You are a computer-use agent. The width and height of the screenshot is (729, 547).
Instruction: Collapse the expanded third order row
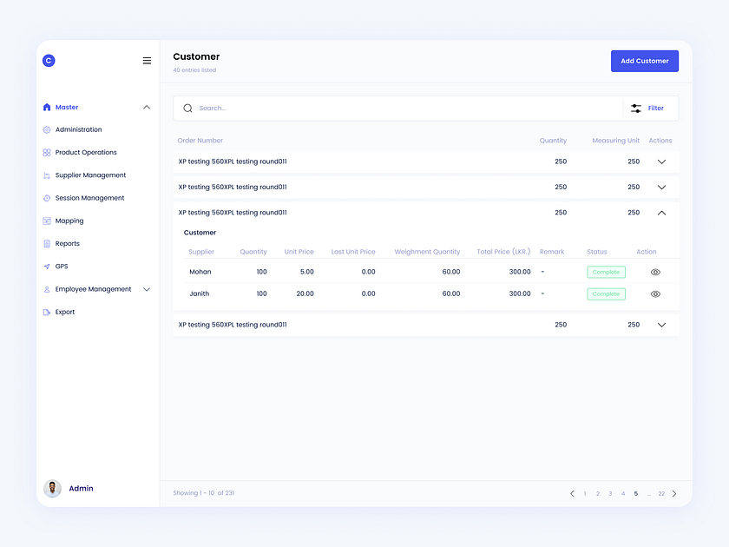tap(661, 213)
